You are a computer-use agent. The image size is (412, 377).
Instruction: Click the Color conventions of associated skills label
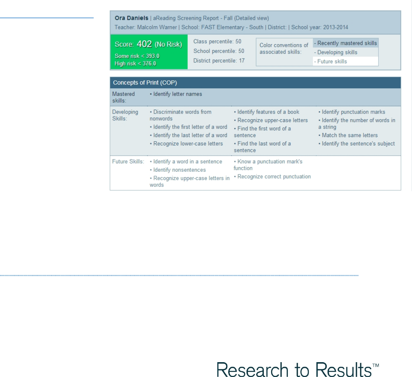click(x=284, y=49)
